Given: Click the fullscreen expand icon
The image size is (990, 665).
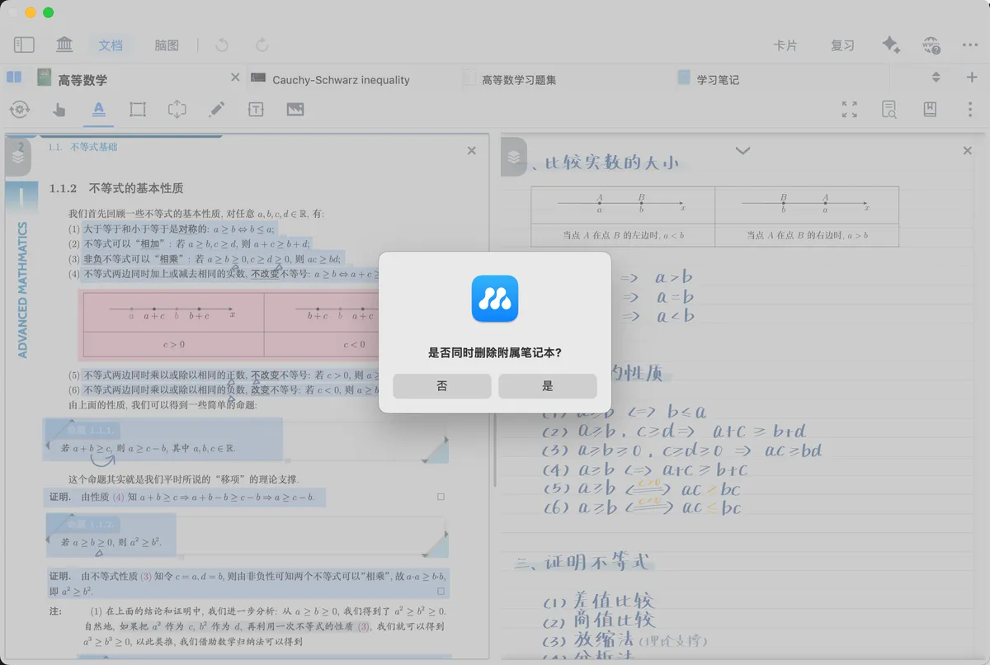Looking at the screenshot, I should 850,109.
